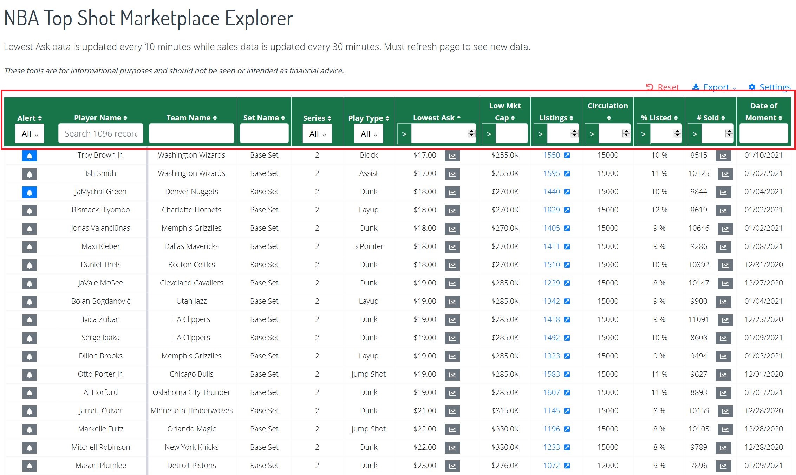Open sales chart beside Bojan Bogdanović 9900 sold
Image resolution: width=796 pixels, height=475 pixels.
point(723,302)
